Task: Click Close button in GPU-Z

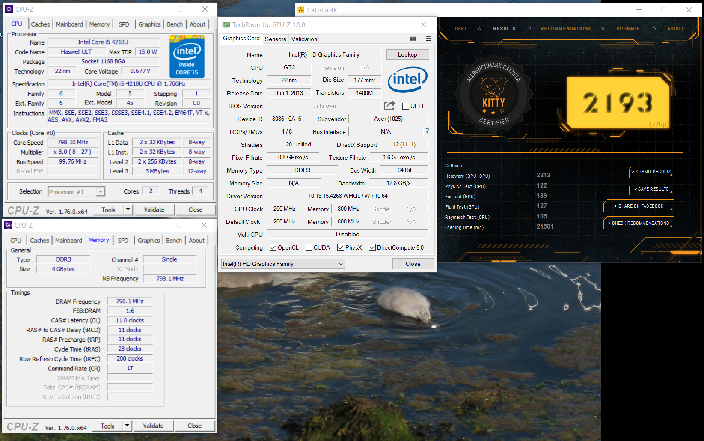Action: [x=413, y=264]
